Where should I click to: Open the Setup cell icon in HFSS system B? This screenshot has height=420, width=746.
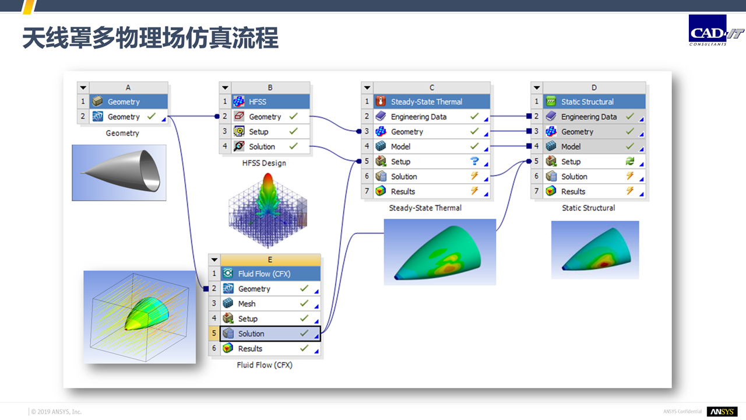tap(238, 132)
